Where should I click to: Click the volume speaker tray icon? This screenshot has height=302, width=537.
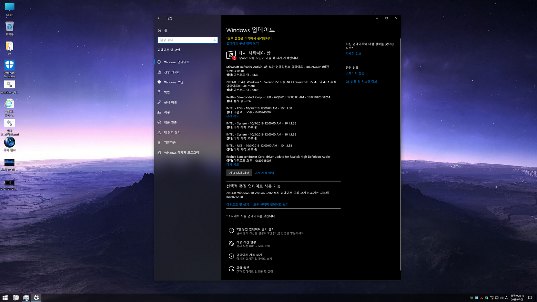point(502,298)
